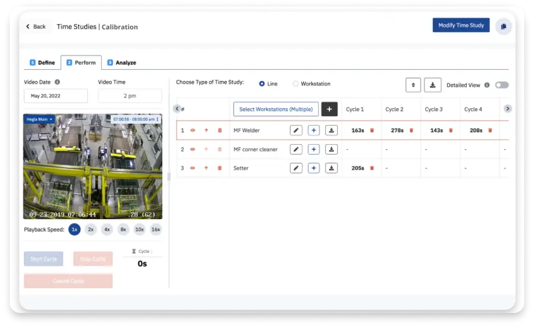Click the Video Date input field

[55, 96]
